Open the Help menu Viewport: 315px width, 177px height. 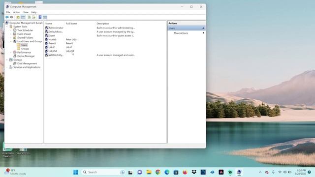[34, 12]
